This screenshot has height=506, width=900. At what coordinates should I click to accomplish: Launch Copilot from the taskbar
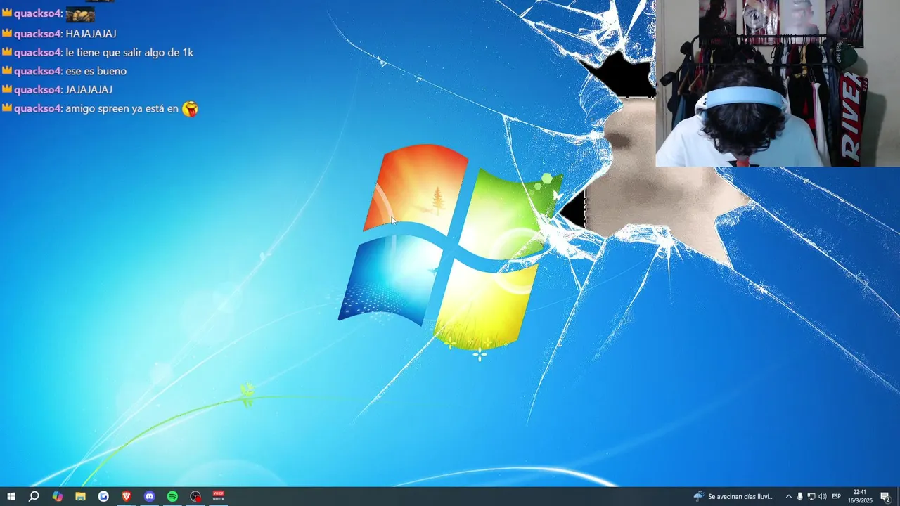tap(57, 496)
